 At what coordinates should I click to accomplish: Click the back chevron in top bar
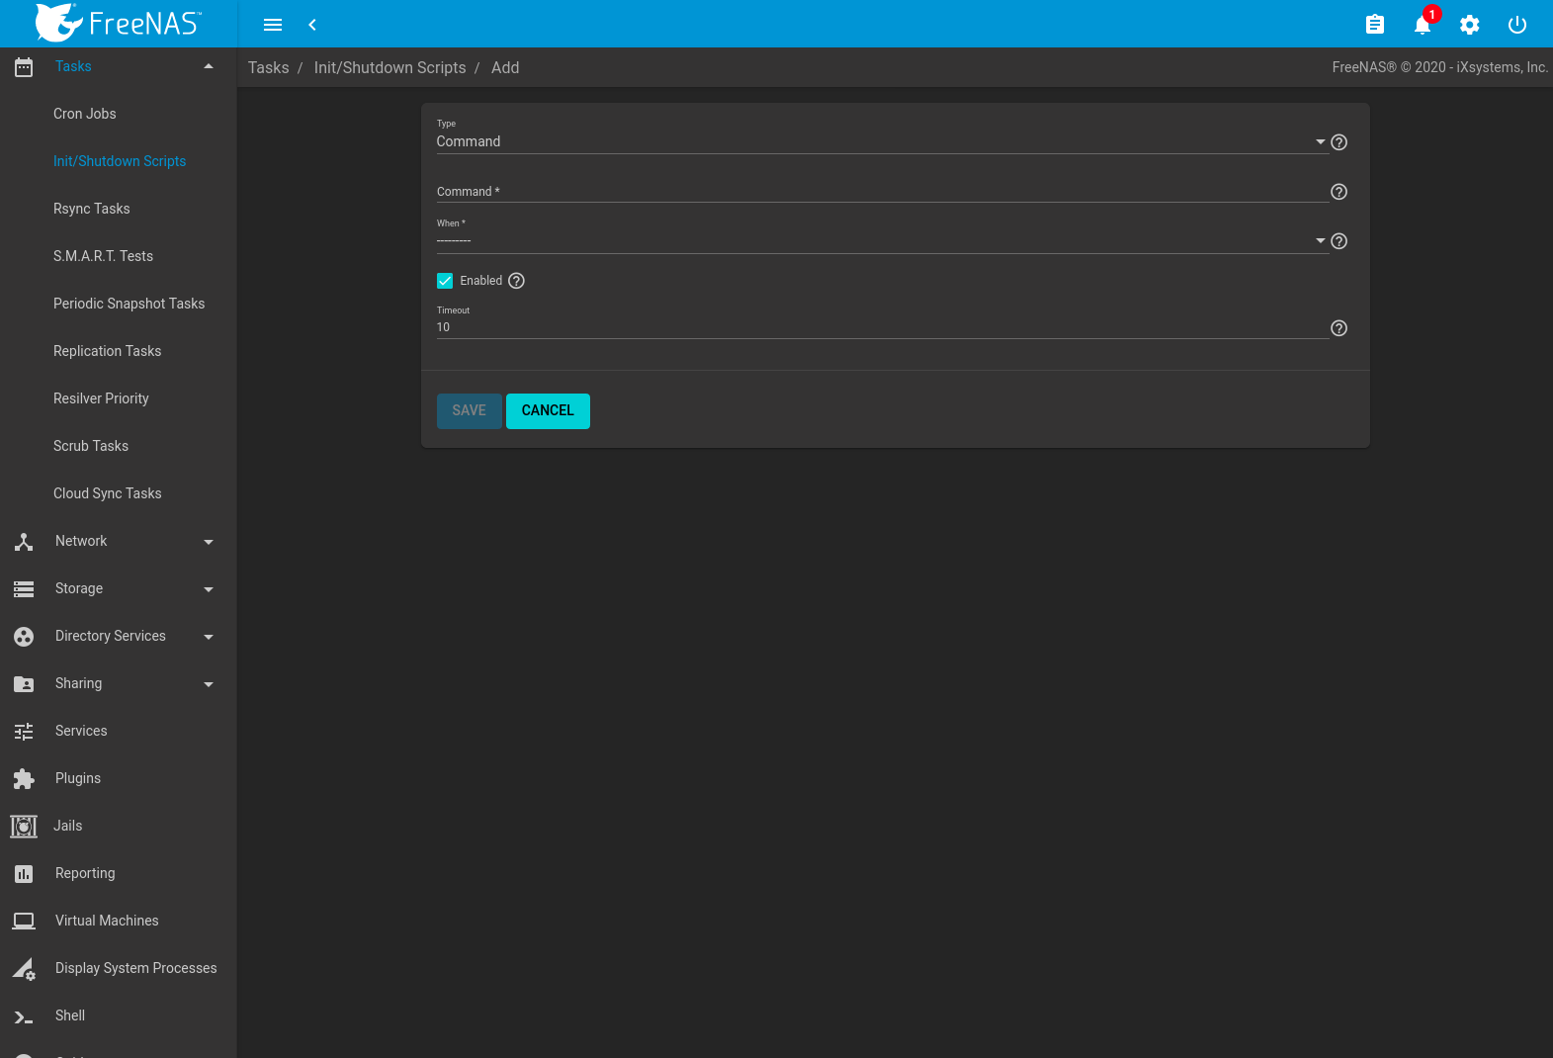tap(312, 25)
